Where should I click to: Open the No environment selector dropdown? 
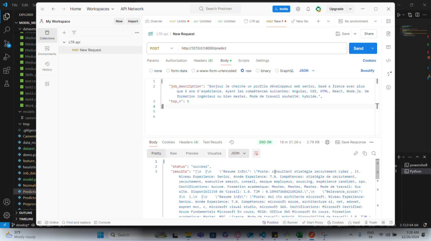coord(358,21)
